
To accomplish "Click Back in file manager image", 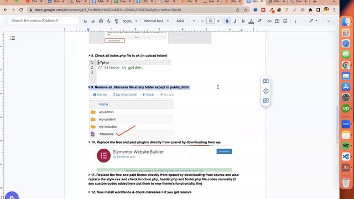I will pos(148,95).
